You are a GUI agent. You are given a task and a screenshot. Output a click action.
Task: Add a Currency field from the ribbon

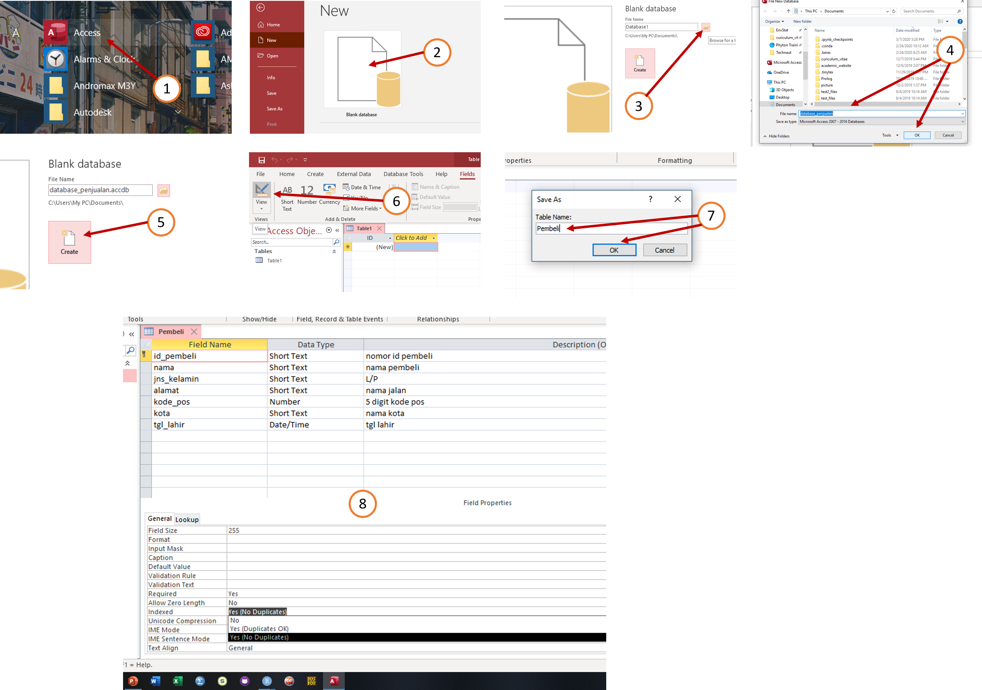329,190
